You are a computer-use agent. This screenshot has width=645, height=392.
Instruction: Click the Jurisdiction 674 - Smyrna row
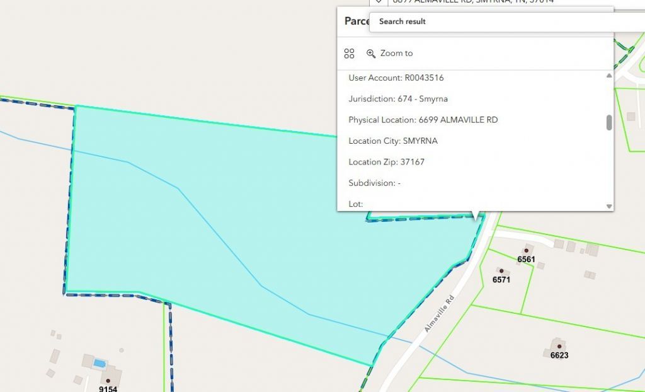(398, 99)
